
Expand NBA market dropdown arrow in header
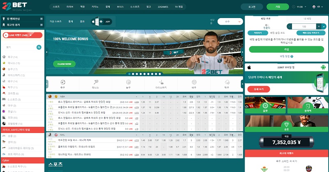pyautogui.click(x=137, y=96)
